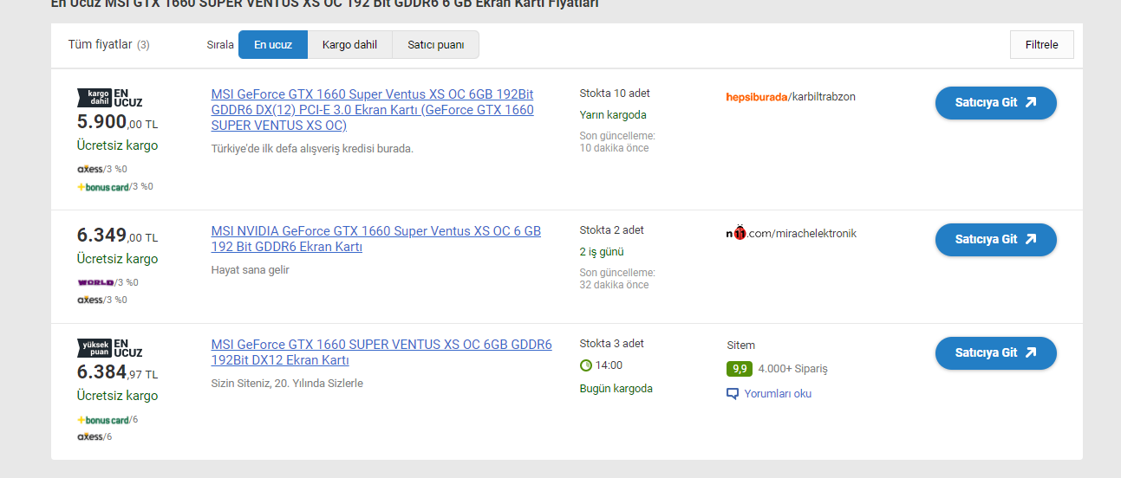Screen dimensions: 1121x478
Task: Click "Son güncelleme: 10 dakika önce" text
Action: point(617,142)
